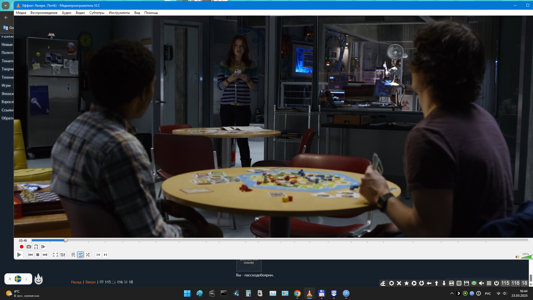Open the gear settings icon in bottom toolbar

click(x=391, y=283)
